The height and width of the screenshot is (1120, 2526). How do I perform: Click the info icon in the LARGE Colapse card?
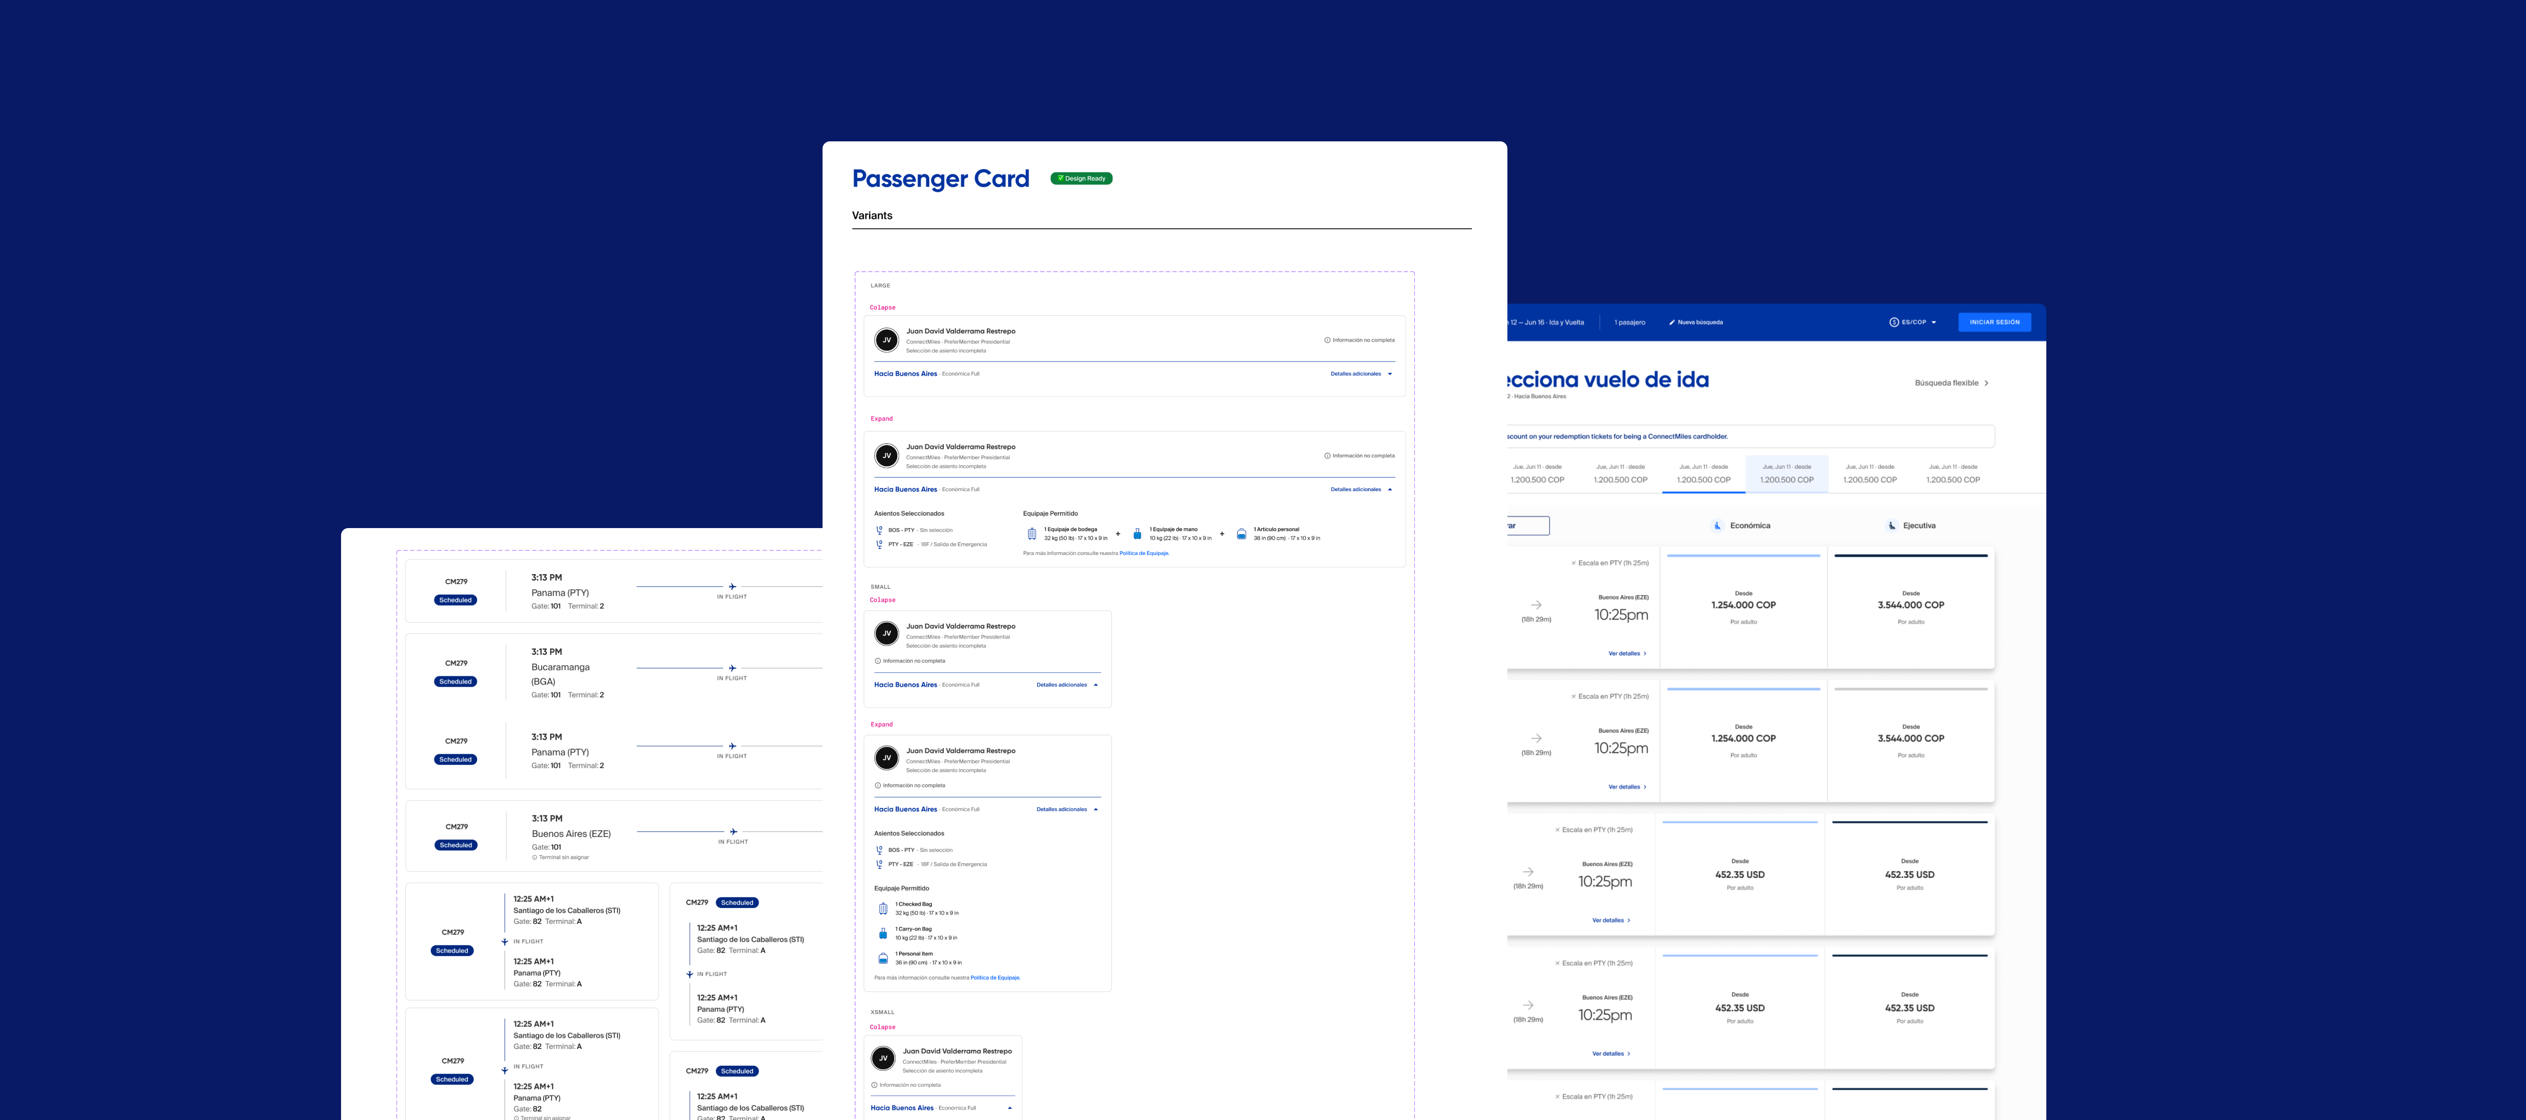1328,340
